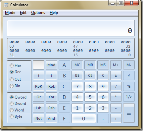This screenshot has width=143, height=131.
Task: Click the multiplication asterisk button
Action: 116,97
